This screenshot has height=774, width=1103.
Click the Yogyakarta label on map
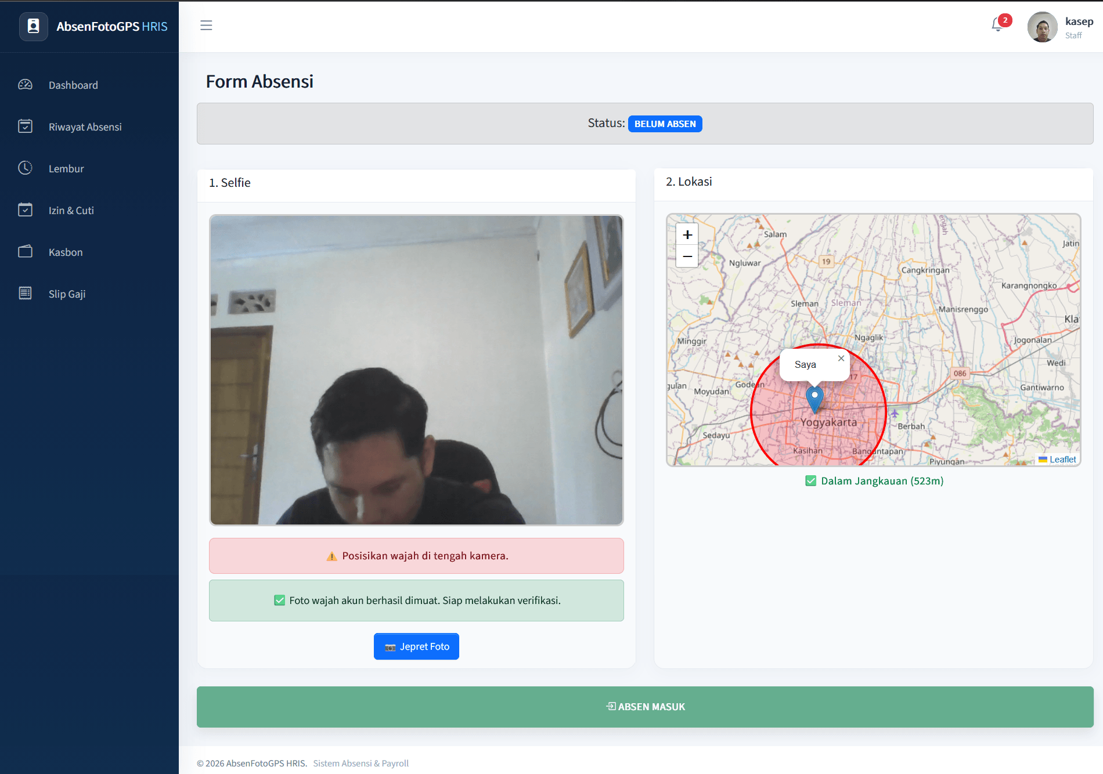pos(828,422)
